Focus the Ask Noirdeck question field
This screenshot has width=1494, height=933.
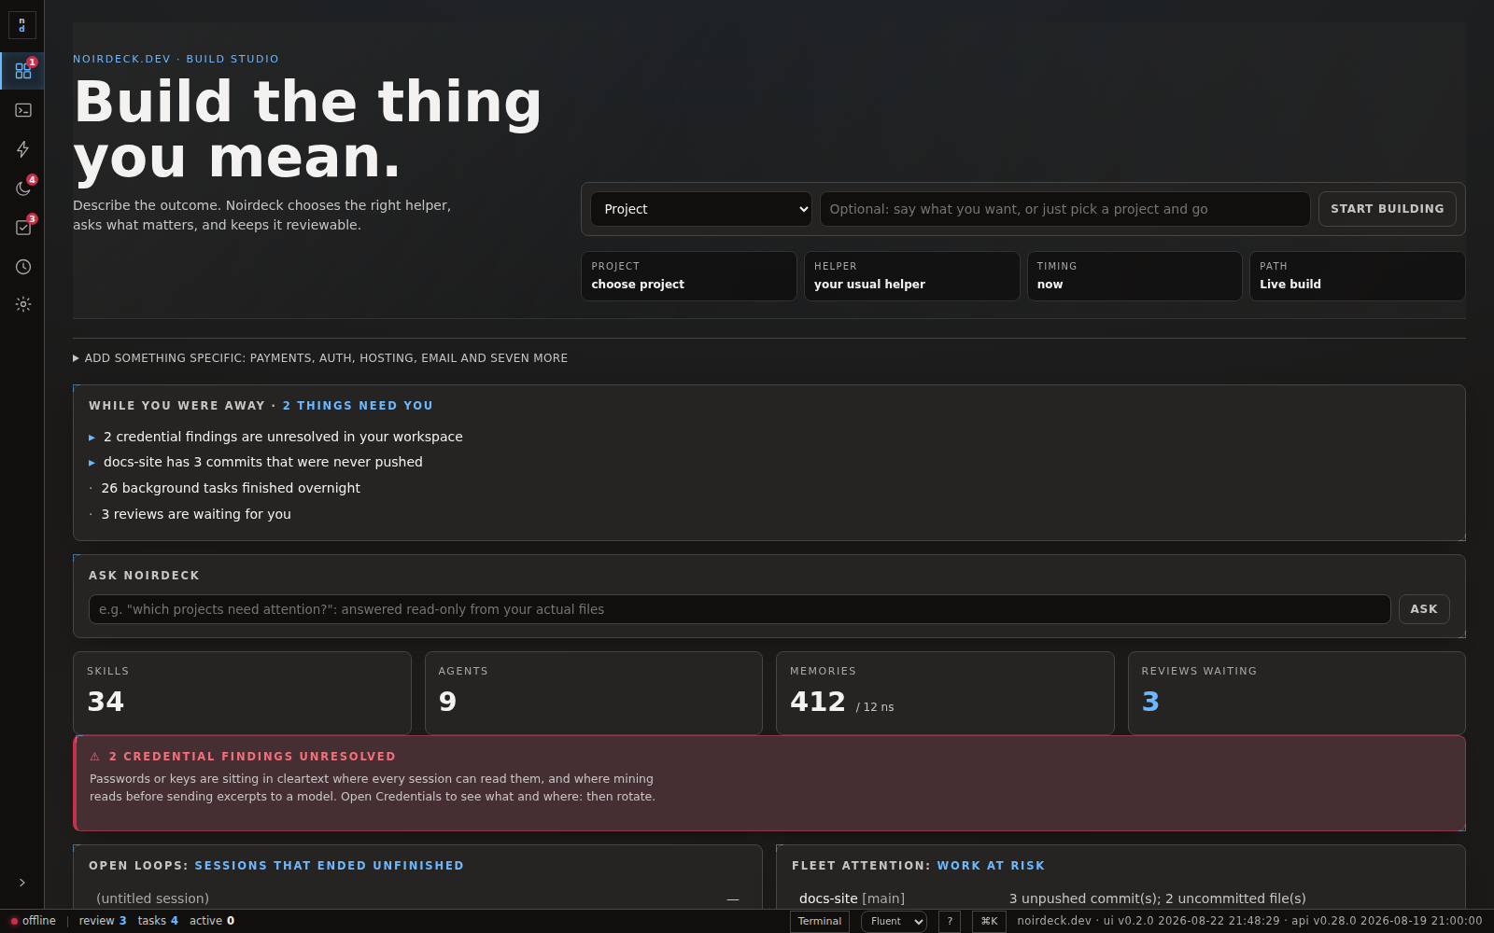tap(740, 609)
